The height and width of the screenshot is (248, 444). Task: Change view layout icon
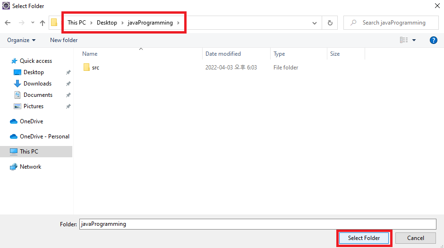click(404, 40)
